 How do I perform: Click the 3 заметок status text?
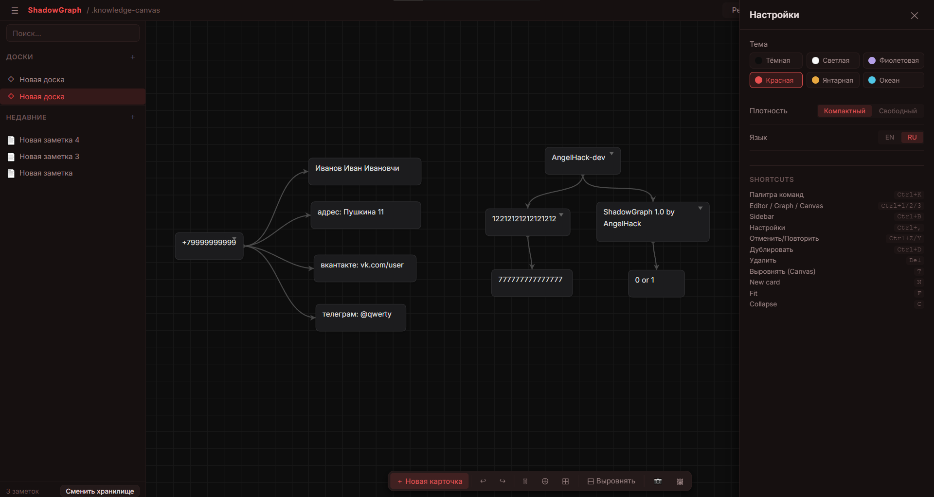coord(22,491)
